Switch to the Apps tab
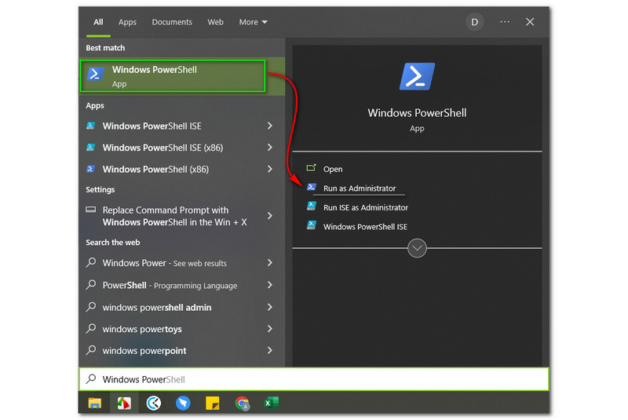This screenshot has height=420, width=628. pyautogui.click(x=127, y=22)
